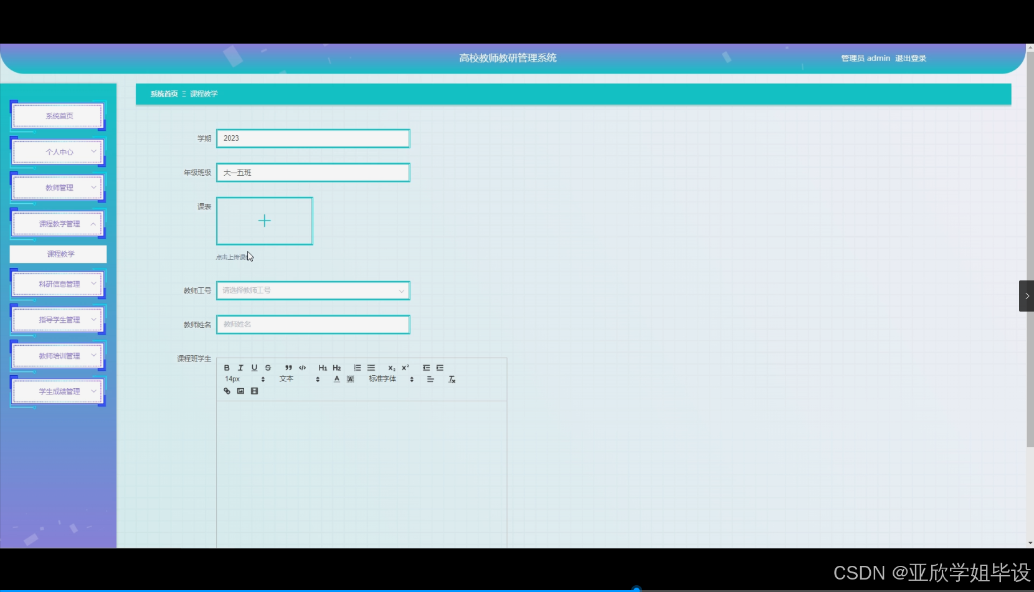The height and width of the screenshot is (592, 1034).
Task: Click the page vertical scrollbar
Action: pyautogui.click(x=1030, y=249)
